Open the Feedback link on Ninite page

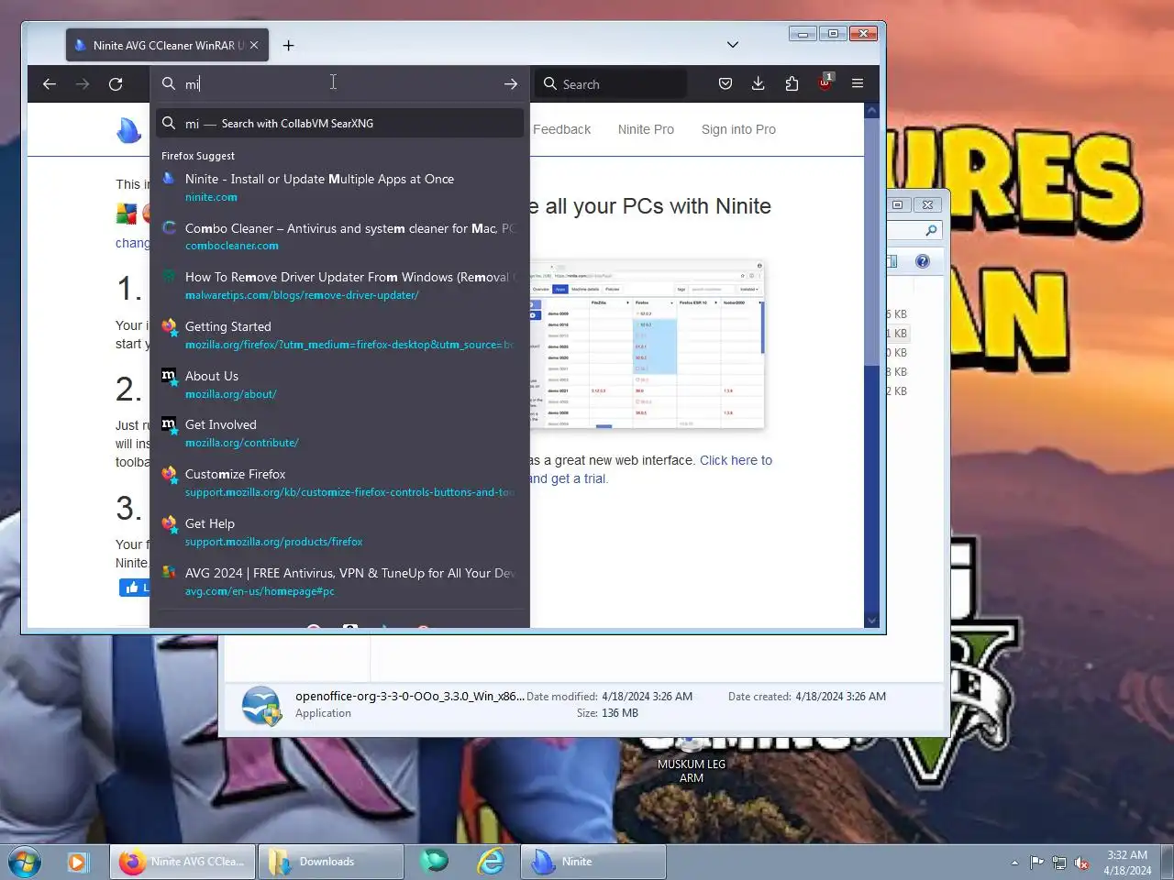pyautogui.click(x=561, y=129)
